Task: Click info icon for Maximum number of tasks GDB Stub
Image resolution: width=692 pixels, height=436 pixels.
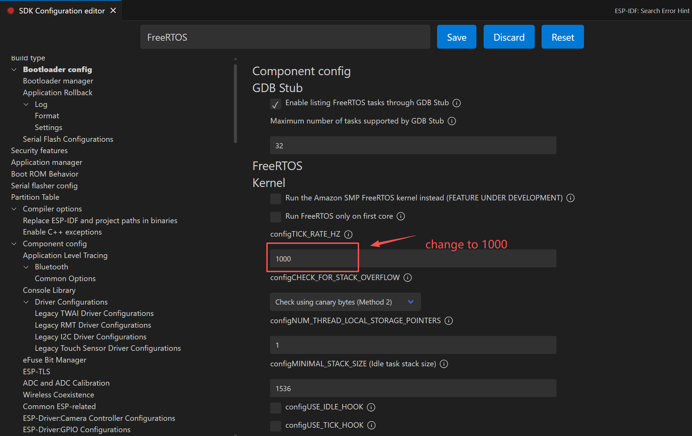Action: (x=452, y=121)
